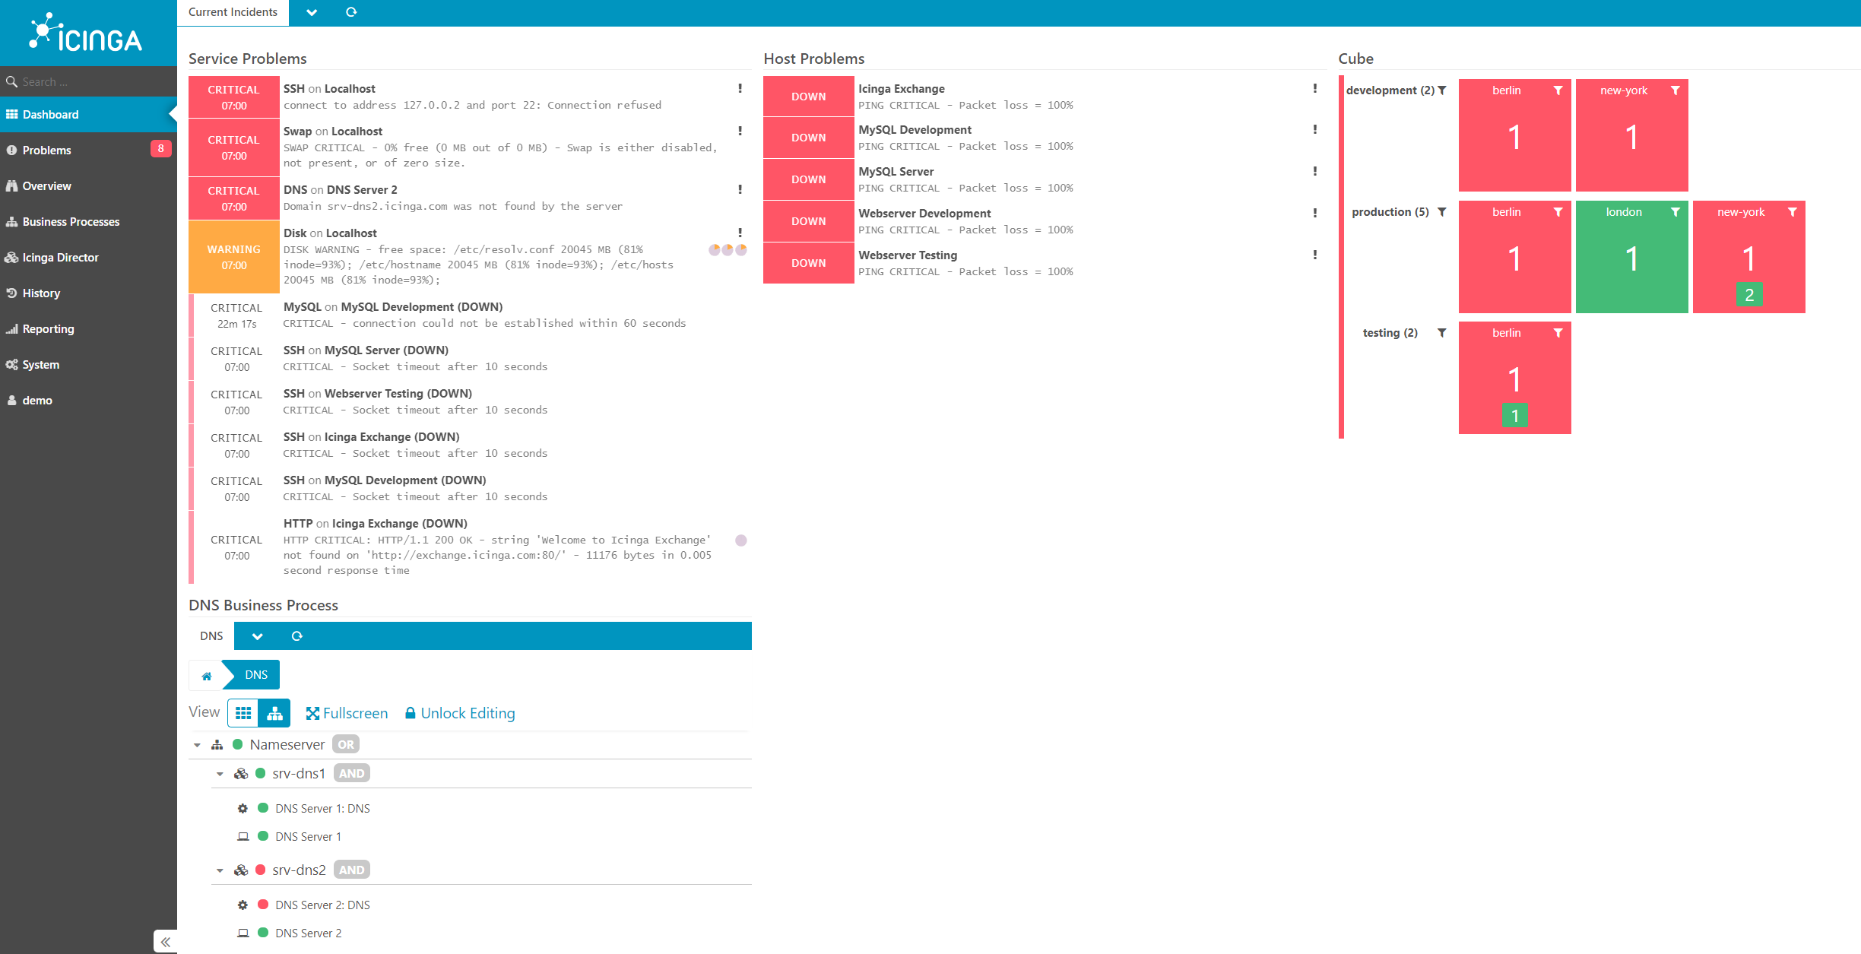Select the History tab in sidebar
This screenshot has height=954, width=1861.
(x=40, y=292)
